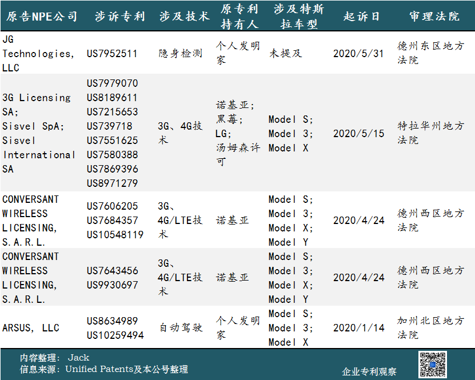The image size is (475, 380).
Task: Click patent number US8189611
Action: (x=112, y=98)
